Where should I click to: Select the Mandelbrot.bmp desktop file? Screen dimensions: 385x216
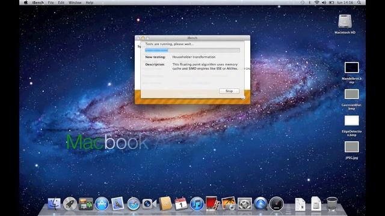click(351, 73)
